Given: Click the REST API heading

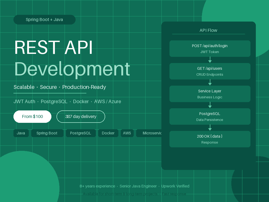Looking at the screenshot, I should 54,47.
